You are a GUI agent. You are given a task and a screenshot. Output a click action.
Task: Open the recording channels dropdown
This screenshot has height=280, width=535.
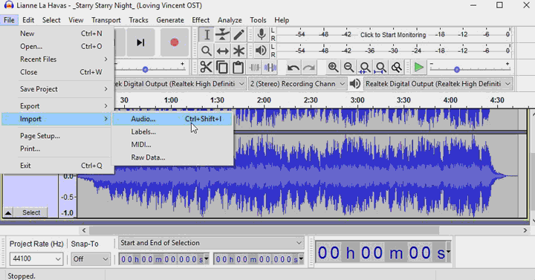(297, 84)
